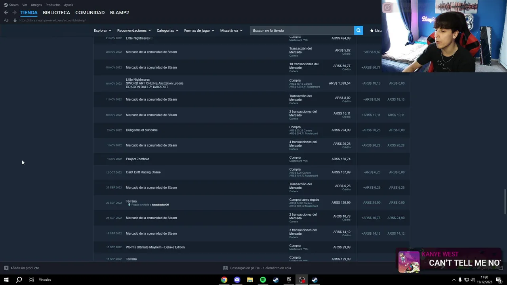The height and width of the screenshot is (285, 507).
Task: Click the magnifier search button in store
Action: pos(358,30)
